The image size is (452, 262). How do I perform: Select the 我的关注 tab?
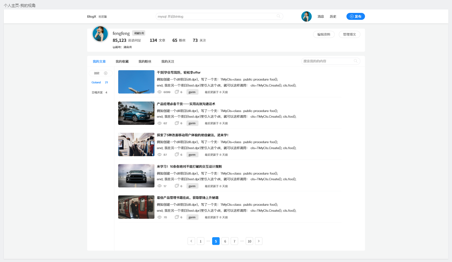(168, 62)
